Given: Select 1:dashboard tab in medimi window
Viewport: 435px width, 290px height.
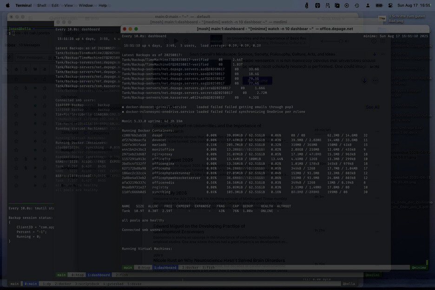Looking at the screenshot, I should pyautogui.click(x=99, y=275).
